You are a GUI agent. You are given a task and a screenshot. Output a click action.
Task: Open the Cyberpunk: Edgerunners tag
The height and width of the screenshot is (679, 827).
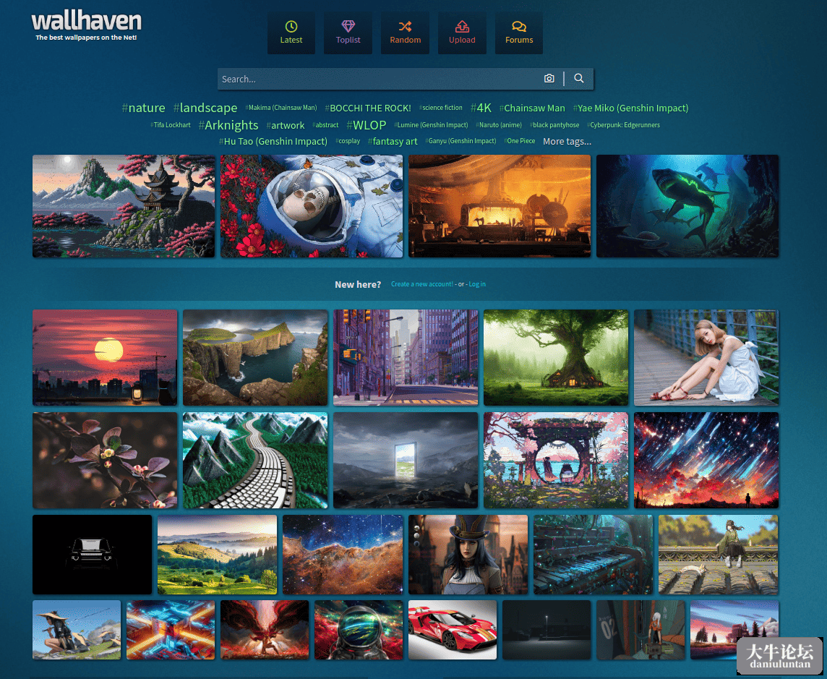coord(623,125)
